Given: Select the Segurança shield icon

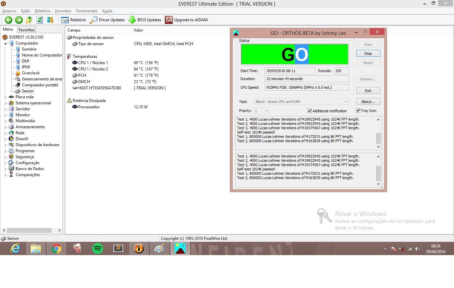Looking at the screenshot, I should click(x=12, y=157).
